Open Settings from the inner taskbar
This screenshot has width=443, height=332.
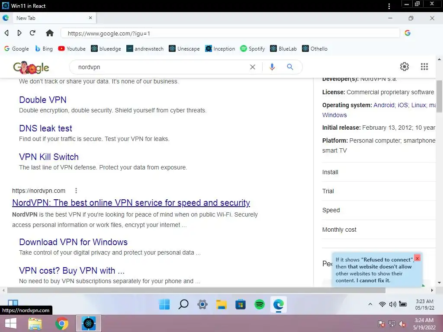[x=202, y=304]
